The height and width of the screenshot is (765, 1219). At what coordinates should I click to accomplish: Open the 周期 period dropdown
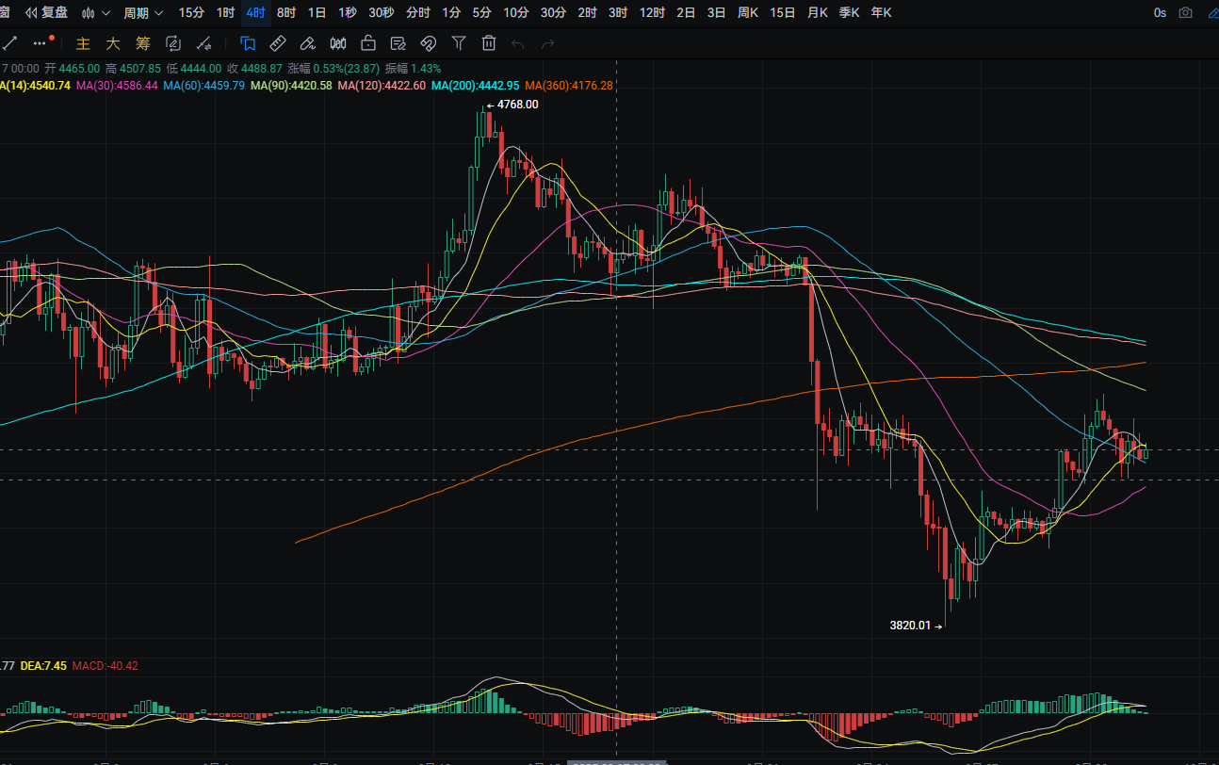click(x=143, y=13)
